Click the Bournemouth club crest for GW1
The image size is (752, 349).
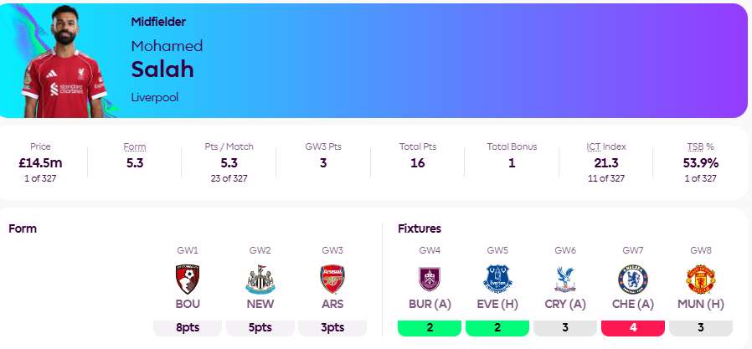coord(188,278)
